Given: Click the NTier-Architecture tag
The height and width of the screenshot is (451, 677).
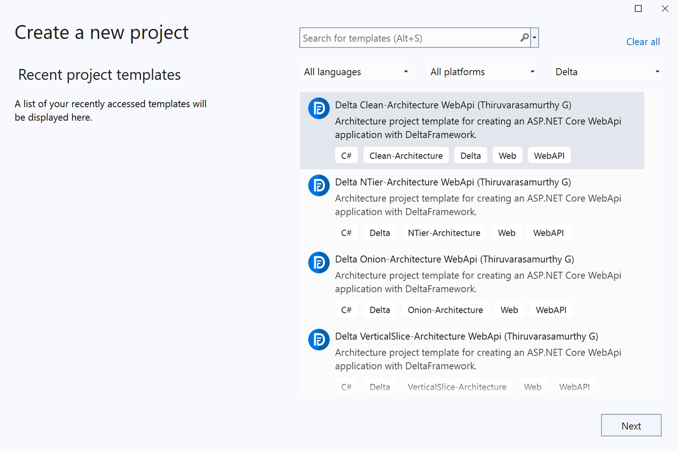Looking at the screenshot, I should point(444,233).
